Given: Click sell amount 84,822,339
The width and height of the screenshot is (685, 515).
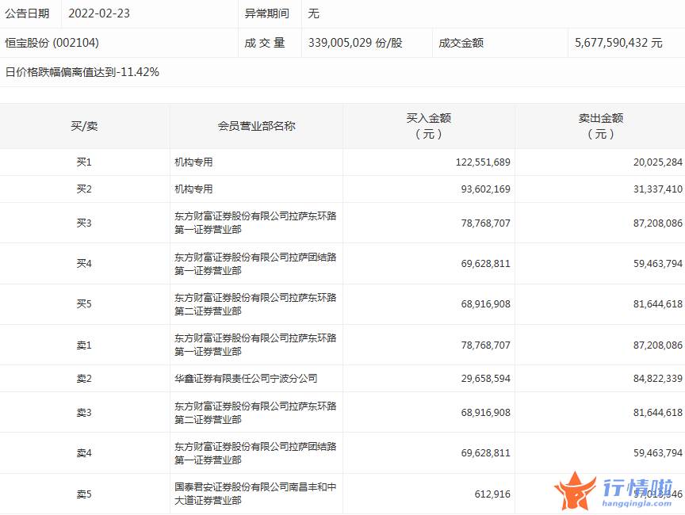Looking at the screenshot, I should coord(658,379).
